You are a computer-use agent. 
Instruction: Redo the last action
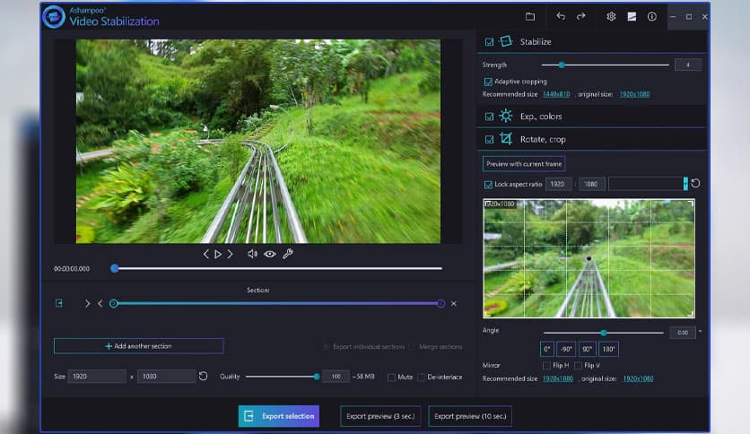pyautogui.click(x=580, y=16)
